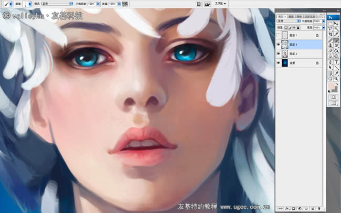Image resolution: width=341 pixels, height=213 pixels.
Task: Open brush flow slider arrow
Action: [119, 4]
